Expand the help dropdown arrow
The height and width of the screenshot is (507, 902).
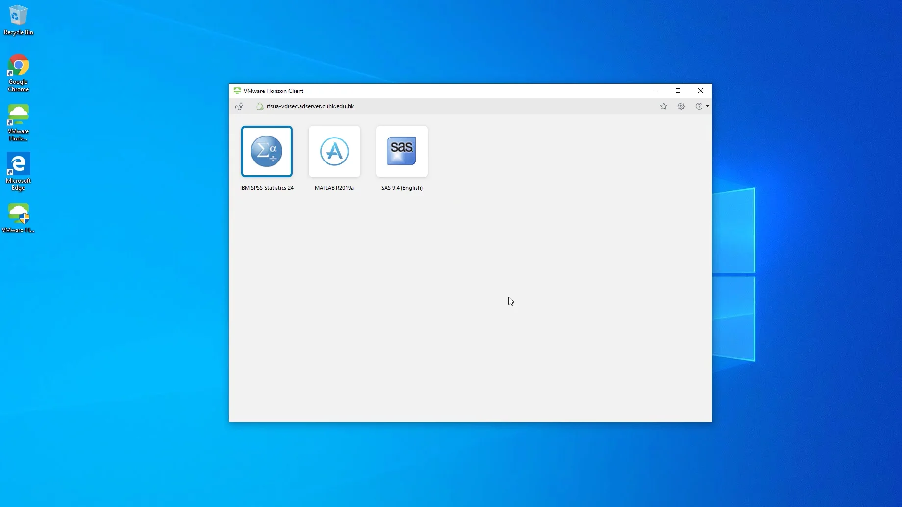708,106
